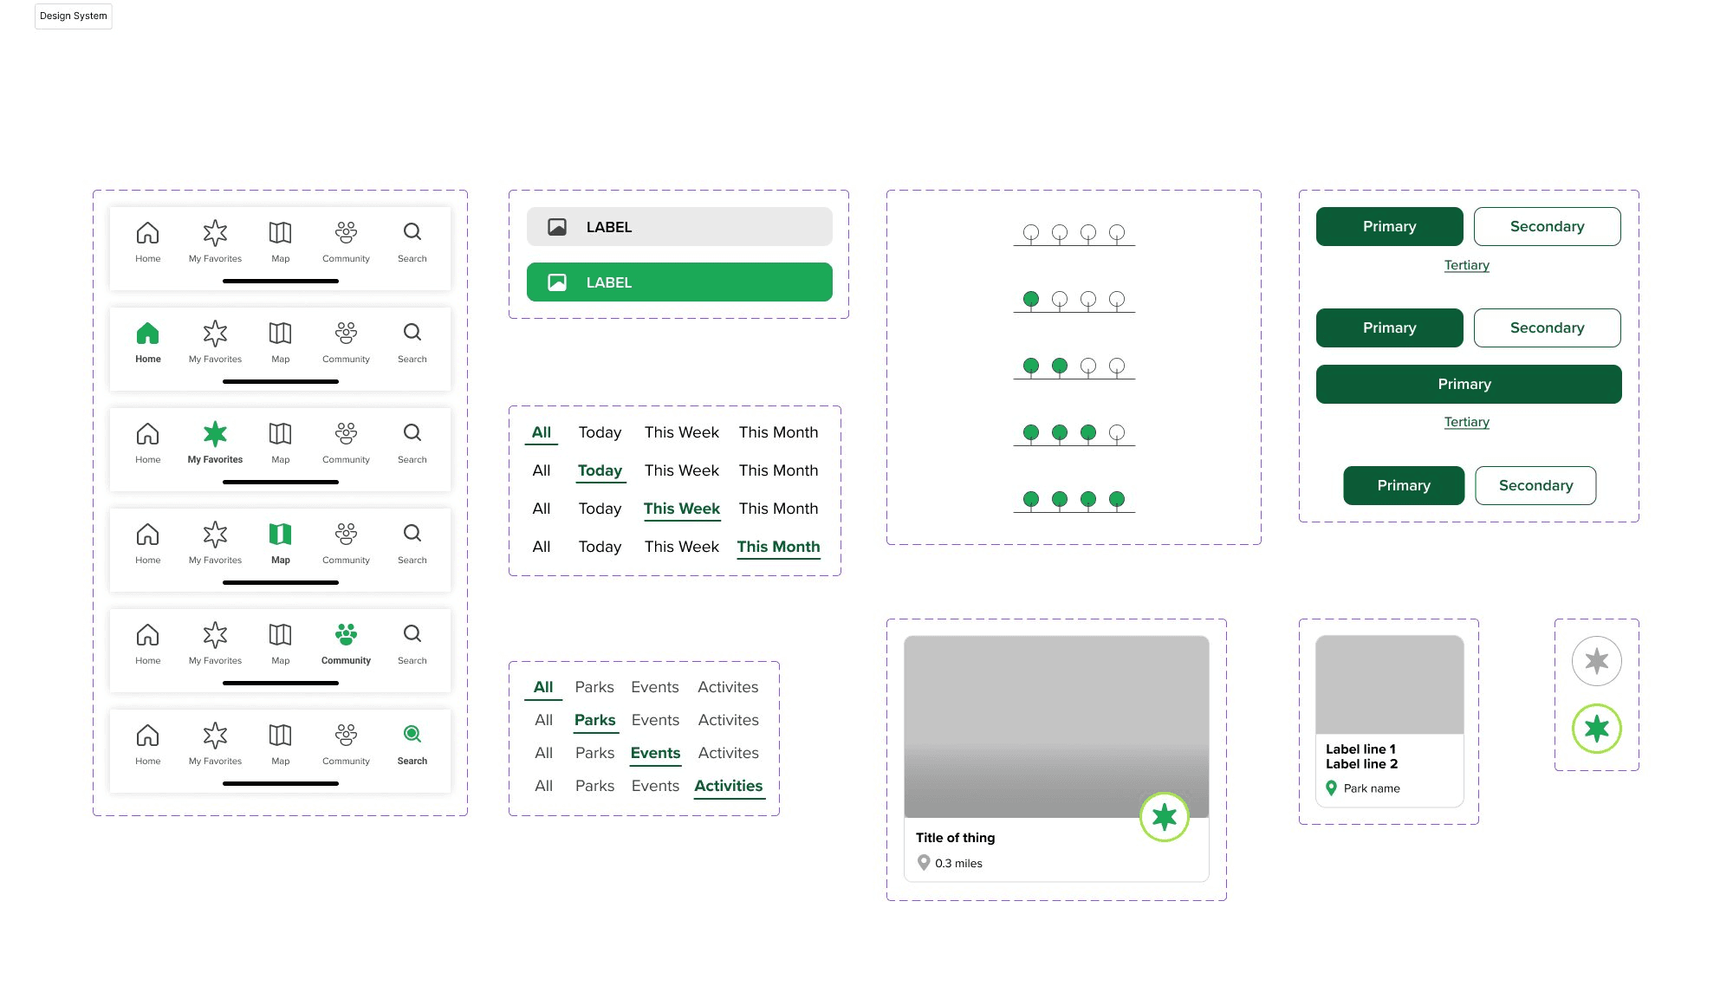Click the Primary filled button
Viewport: 1733px width, 1005px height.
point(1389,226)
